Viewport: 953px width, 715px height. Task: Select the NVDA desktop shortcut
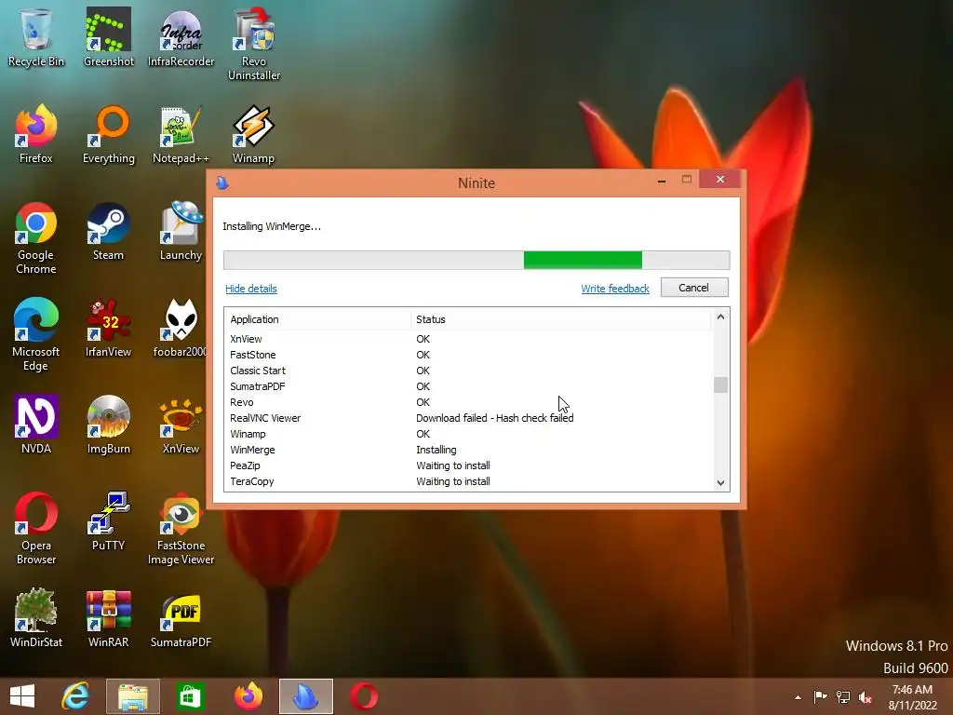(x=36, y=425)
